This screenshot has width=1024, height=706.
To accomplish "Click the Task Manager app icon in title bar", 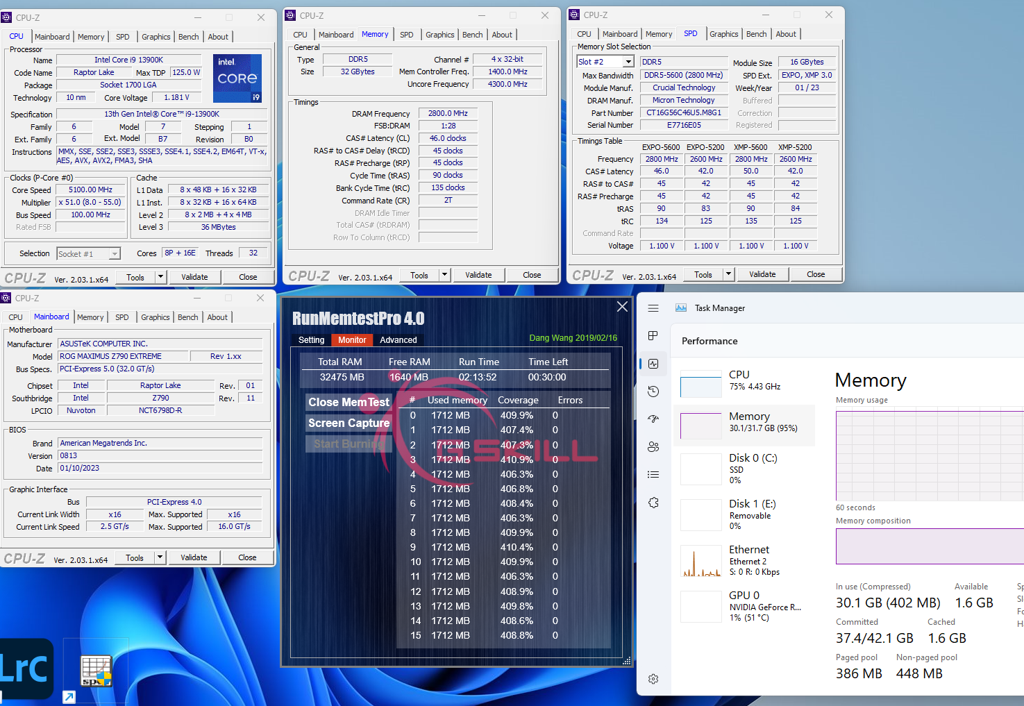I will tap(681, 308).
